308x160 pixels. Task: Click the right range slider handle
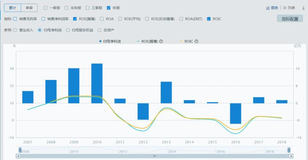tap(289, 150)
